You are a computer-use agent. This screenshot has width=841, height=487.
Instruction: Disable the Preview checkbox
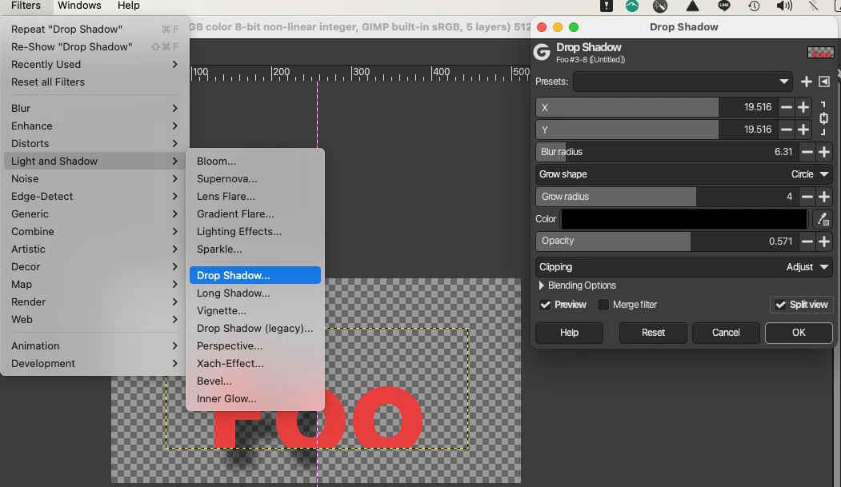[545, 305]
